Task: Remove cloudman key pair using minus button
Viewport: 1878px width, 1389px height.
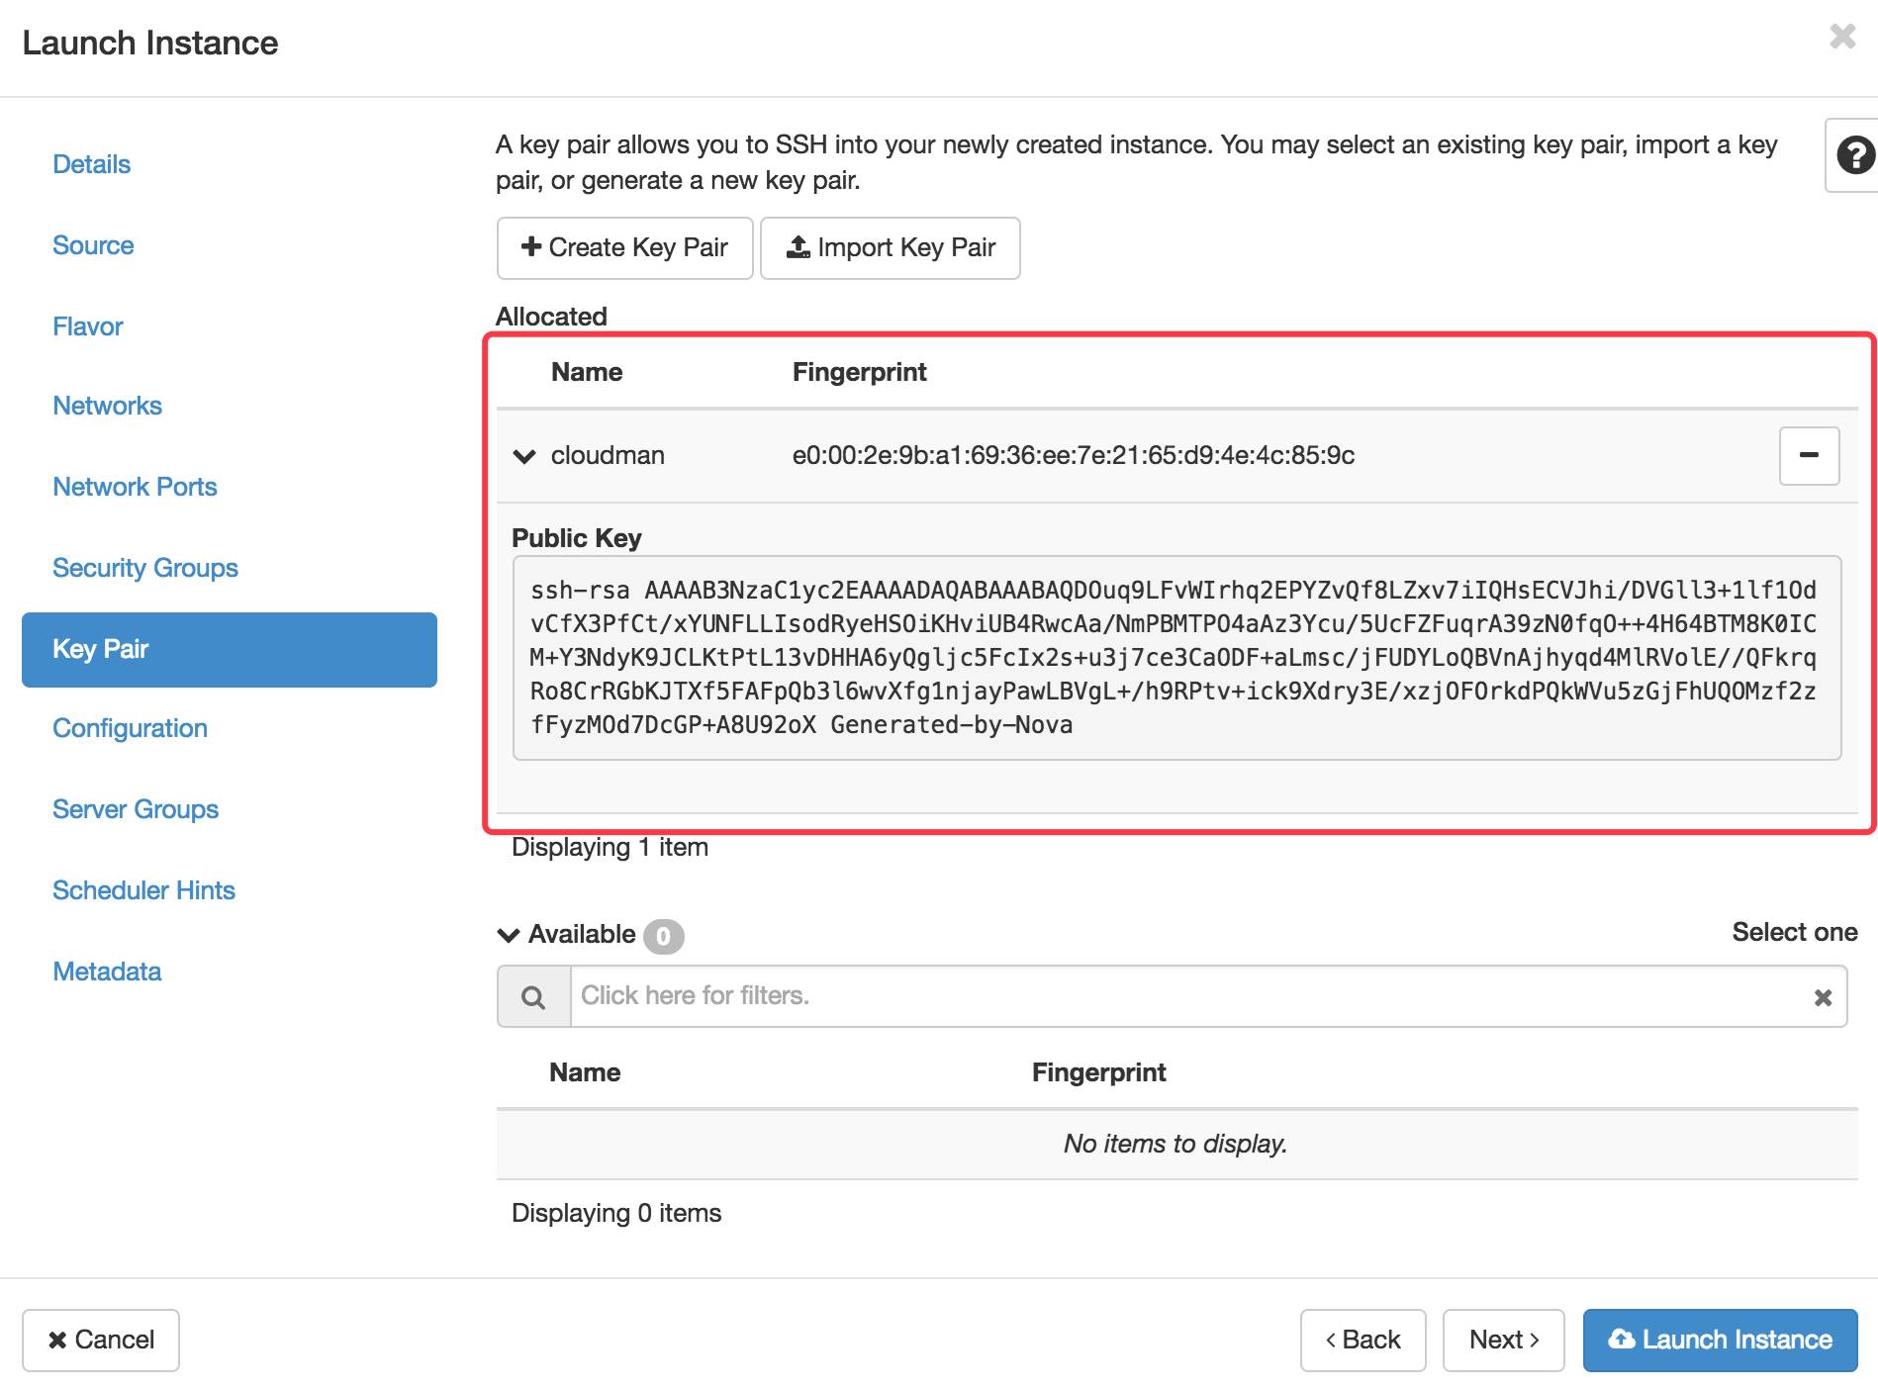Action: click(1809, 455)
